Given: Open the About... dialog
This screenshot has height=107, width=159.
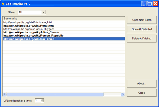Looking at the screenshot, I should coord(142,83).
